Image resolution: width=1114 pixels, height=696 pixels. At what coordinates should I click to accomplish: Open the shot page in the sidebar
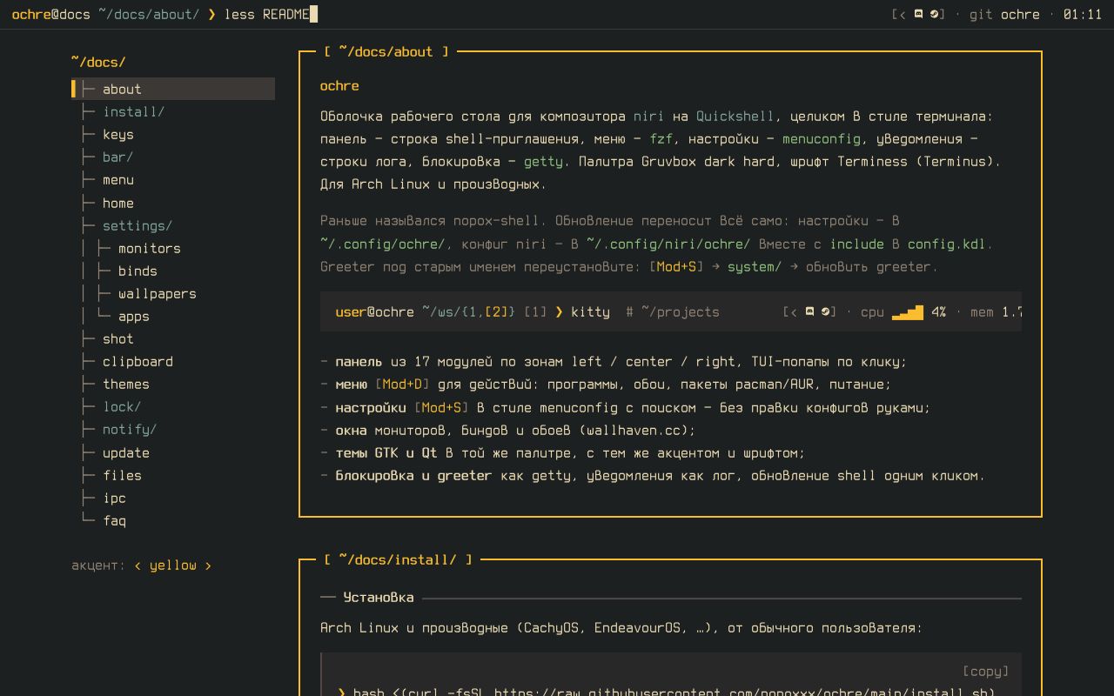coord(118,338)
